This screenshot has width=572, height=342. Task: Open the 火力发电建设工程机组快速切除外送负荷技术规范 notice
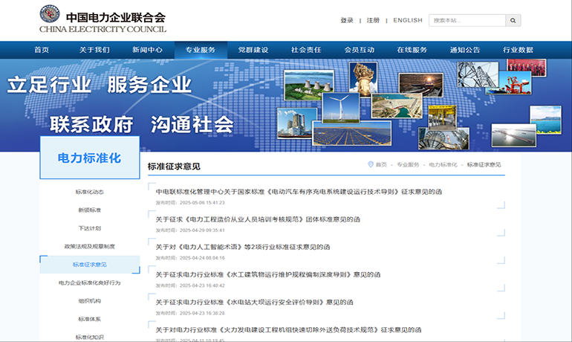tap(288, 330)
